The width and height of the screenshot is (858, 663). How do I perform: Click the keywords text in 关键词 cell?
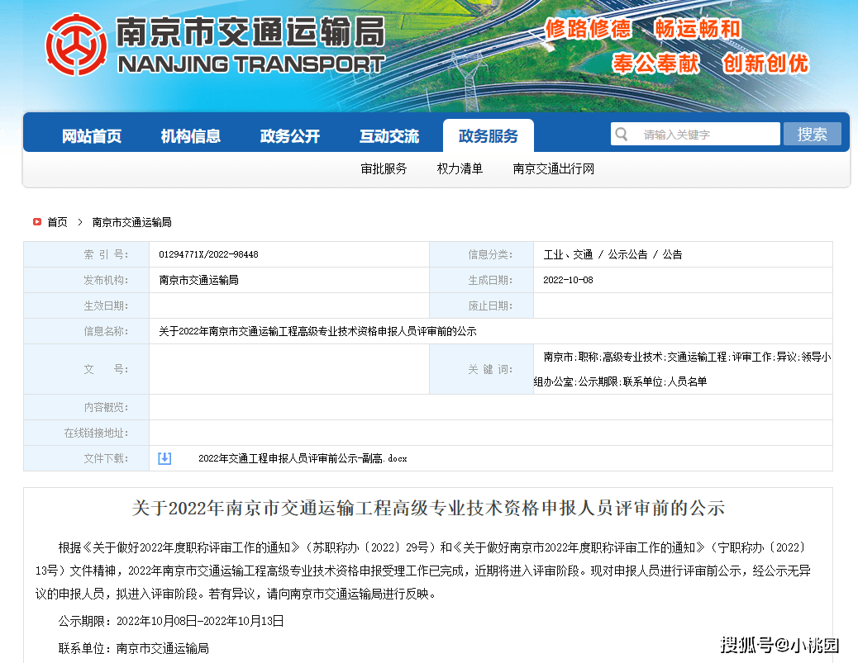tap(683, 370)
